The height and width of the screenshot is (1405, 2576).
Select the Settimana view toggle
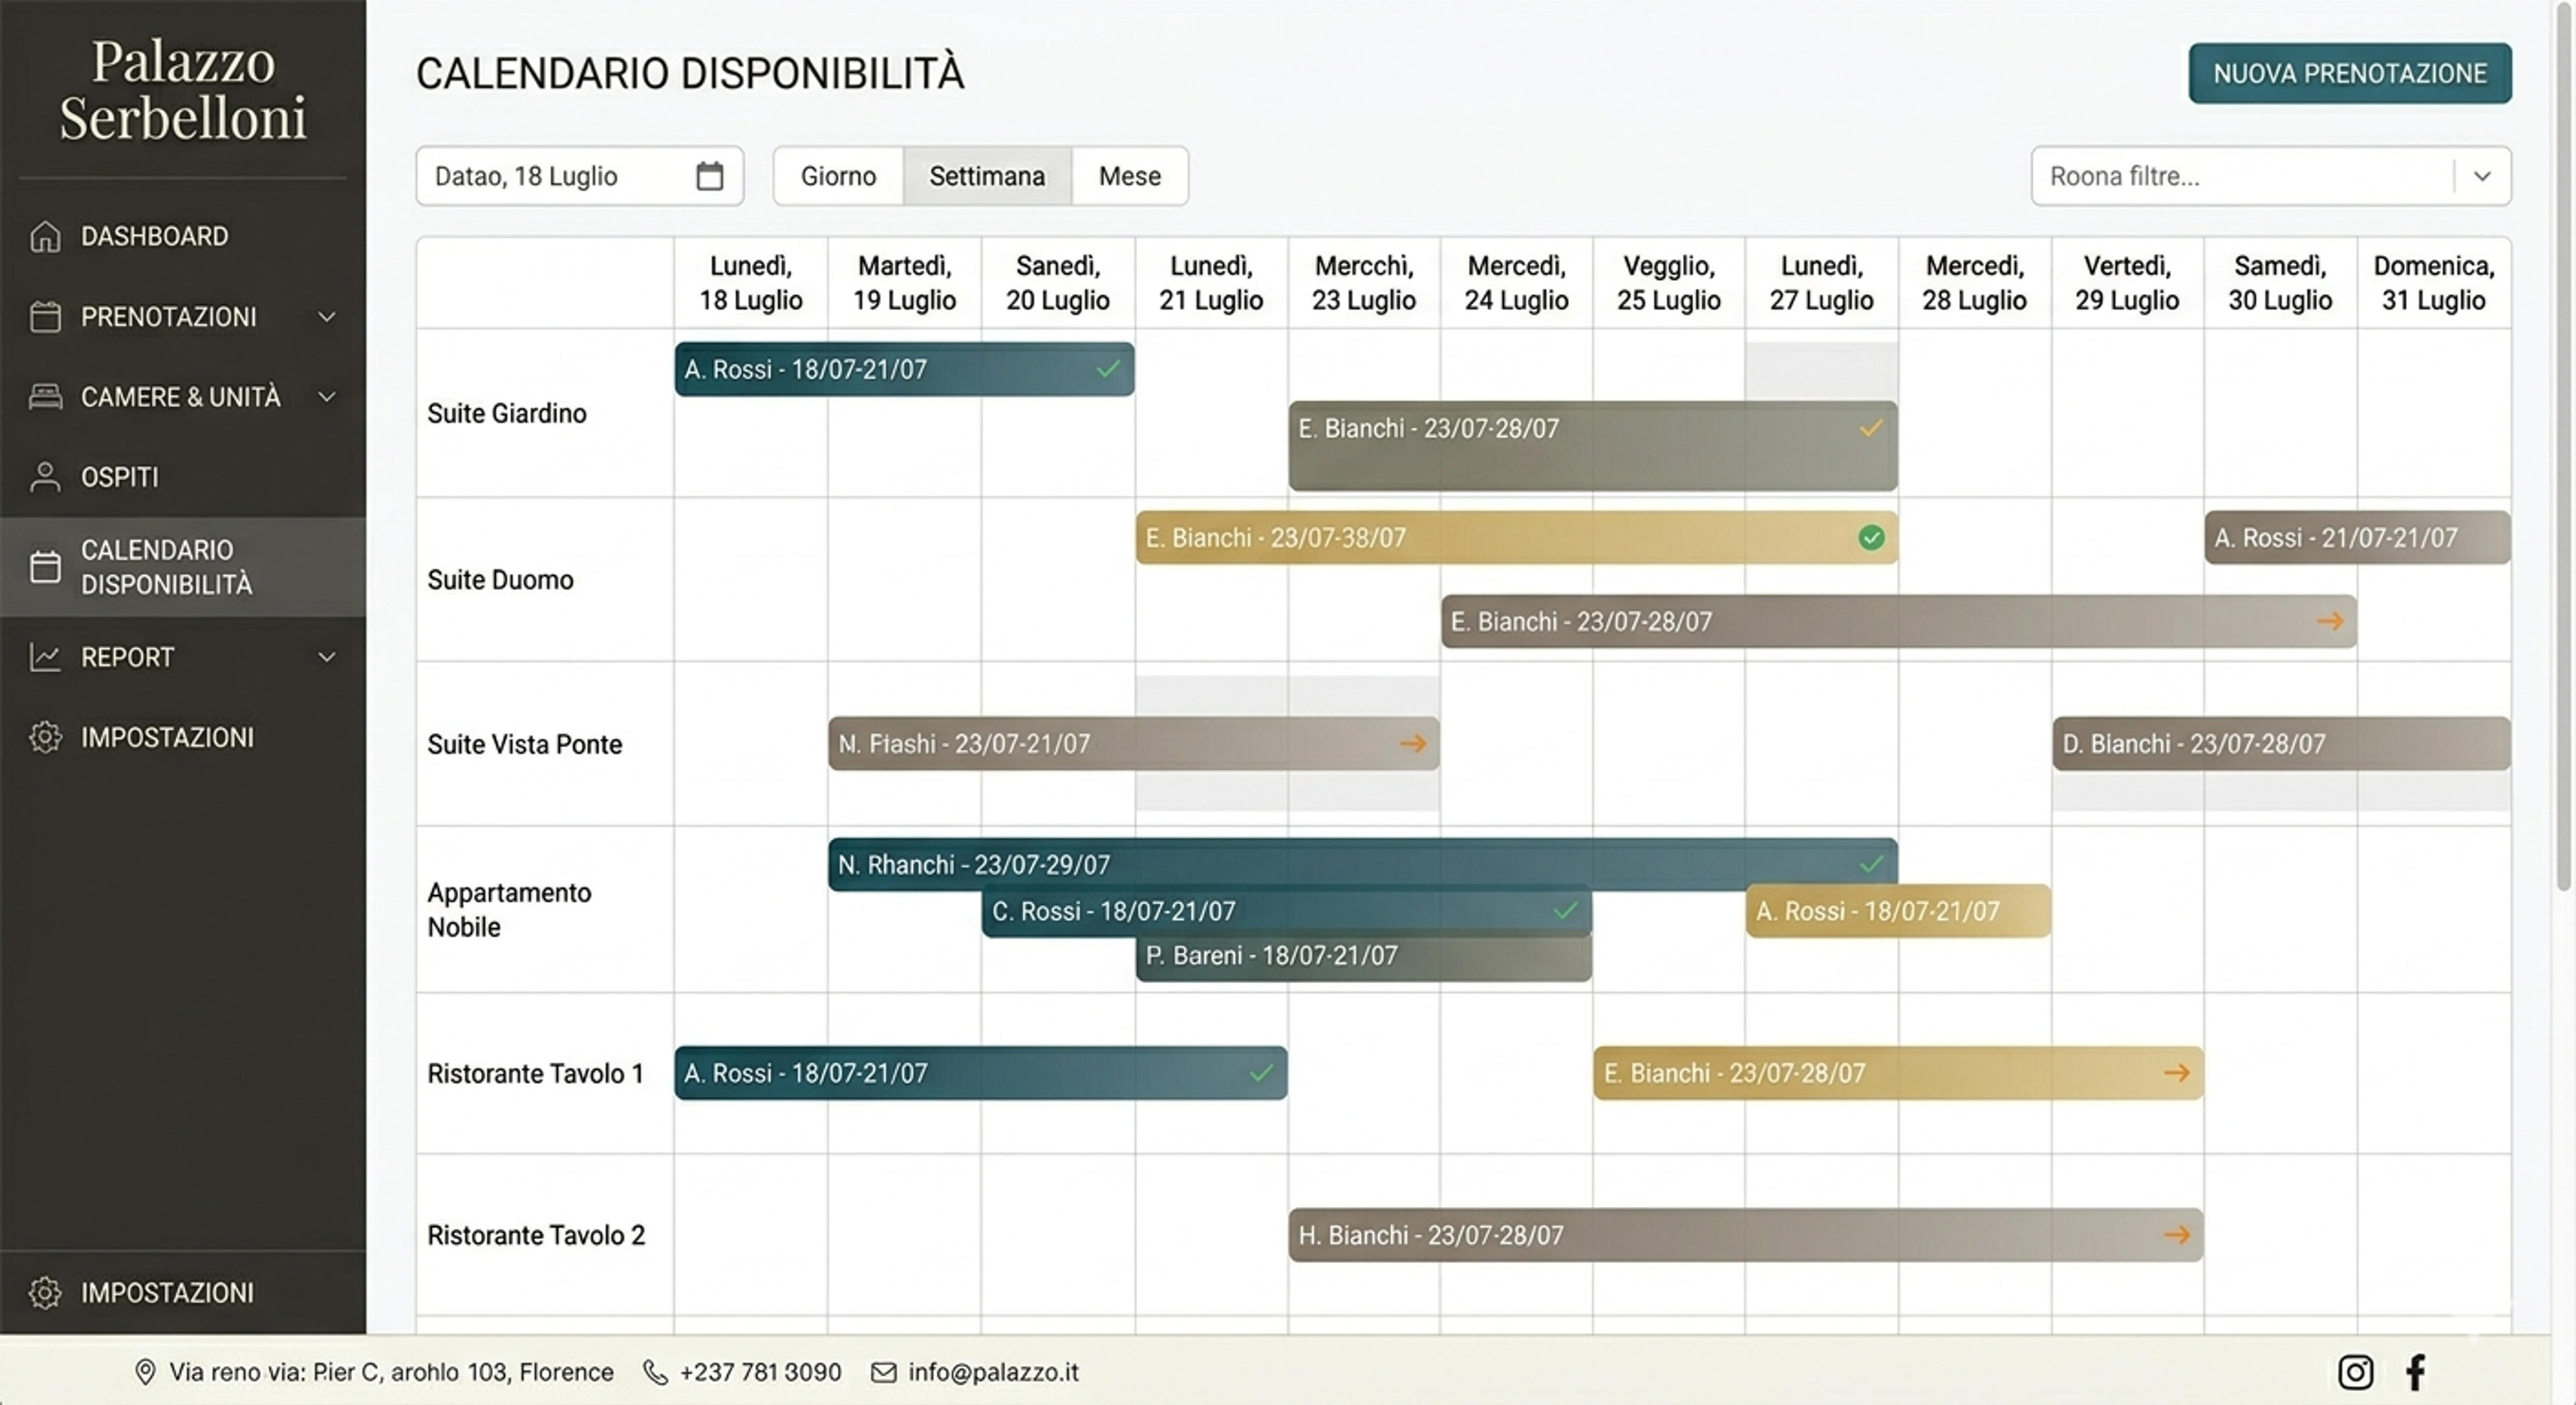(987, 176)
